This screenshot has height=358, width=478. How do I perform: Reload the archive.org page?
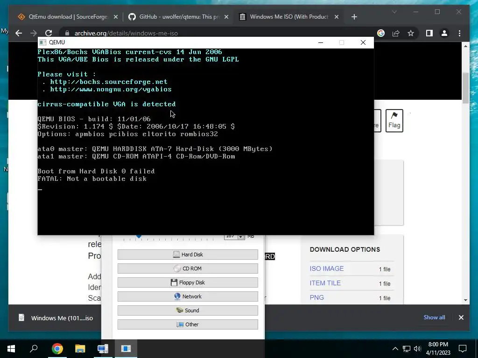[x=49, y=33]
